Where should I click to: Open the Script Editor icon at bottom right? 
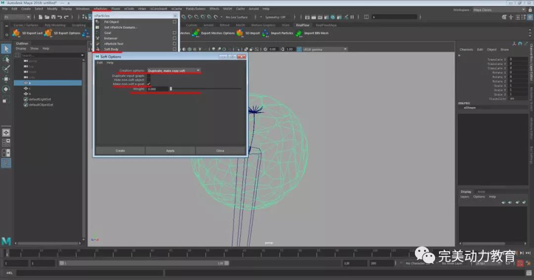tap(529, 273)
